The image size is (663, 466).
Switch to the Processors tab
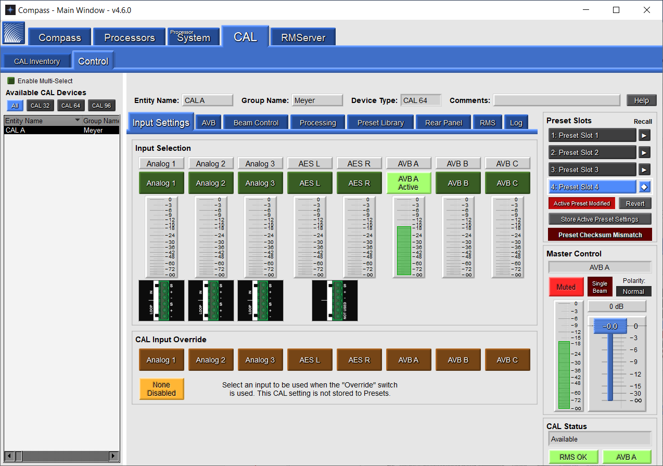(x=130, y=37)
